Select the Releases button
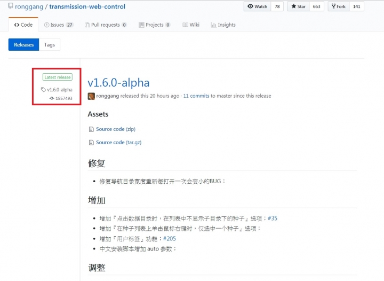The height and width of the screenshot is (281, 384). pyautogui.click(x=24, y=45)
